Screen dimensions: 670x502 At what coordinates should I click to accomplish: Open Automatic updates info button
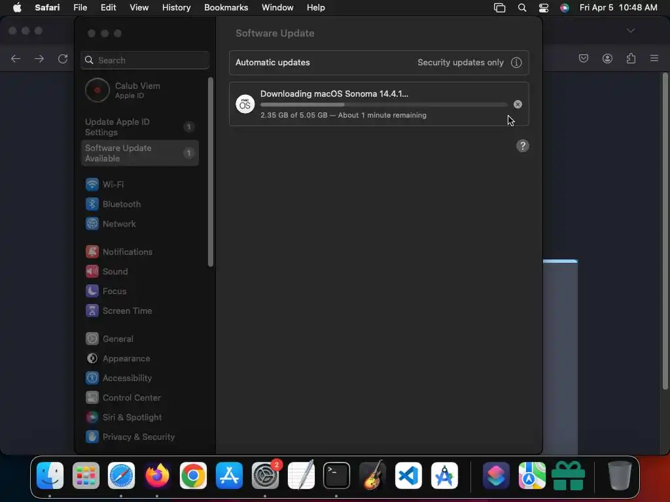tap(516, 63)
